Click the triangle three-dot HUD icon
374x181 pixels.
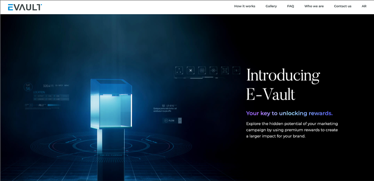tap(179, 70)
